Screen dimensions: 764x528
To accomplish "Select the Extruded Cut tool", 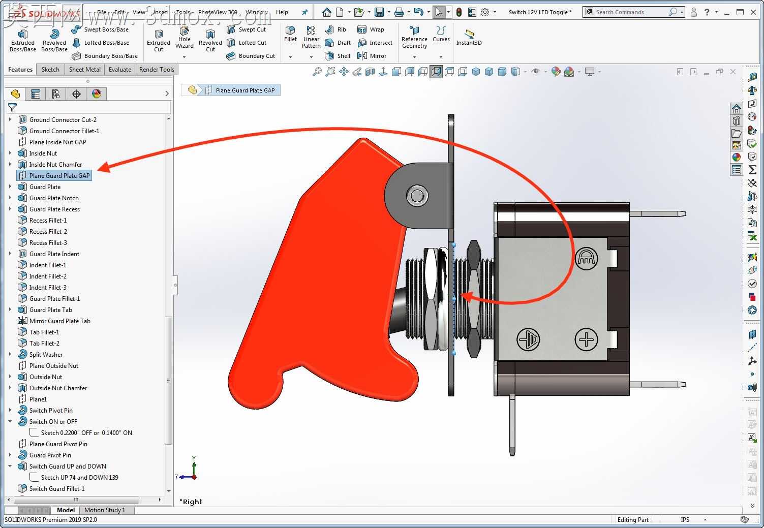I will tap(159, 40).
